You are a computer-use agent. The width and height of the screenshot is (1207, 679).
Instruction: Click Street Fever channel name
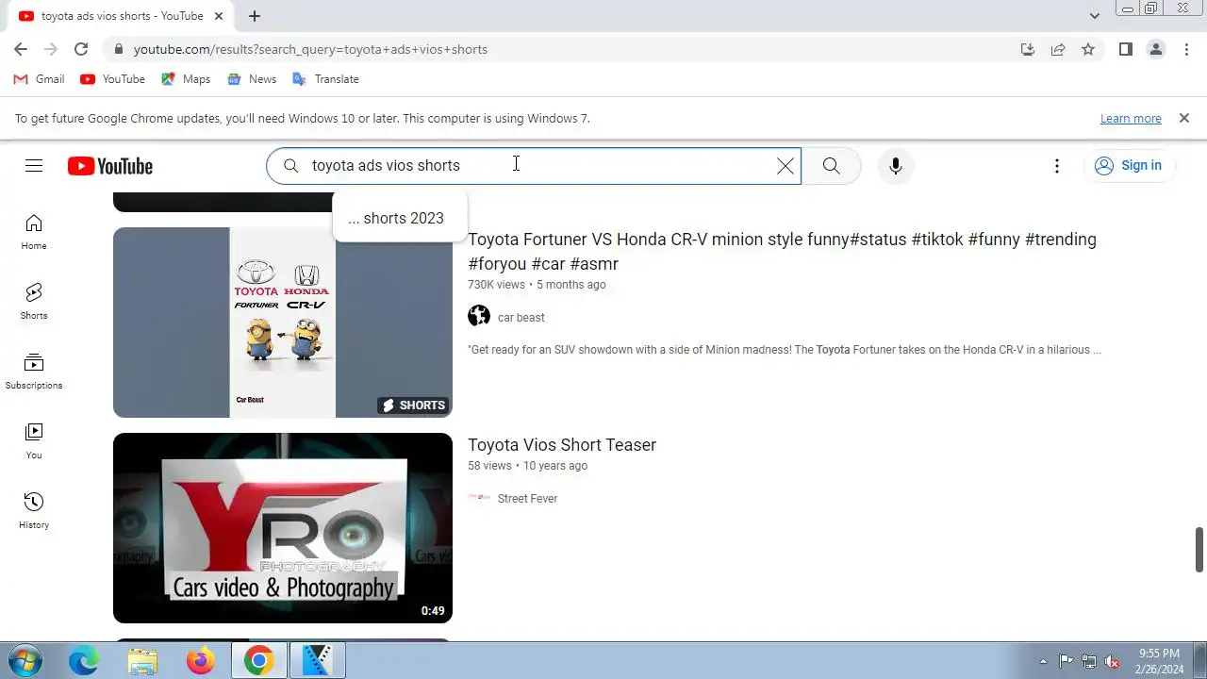tap(527, 499)
